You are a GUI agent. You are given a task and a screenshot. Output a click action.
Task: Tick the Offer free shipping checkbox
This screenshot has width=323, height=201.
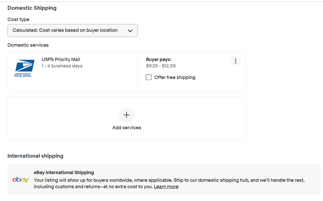pos(149,77)
